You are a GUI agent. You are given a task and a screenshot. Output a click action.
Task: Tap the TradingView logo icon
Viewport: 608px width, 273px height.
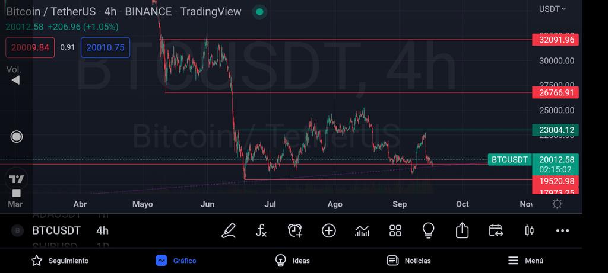(17, 179)
